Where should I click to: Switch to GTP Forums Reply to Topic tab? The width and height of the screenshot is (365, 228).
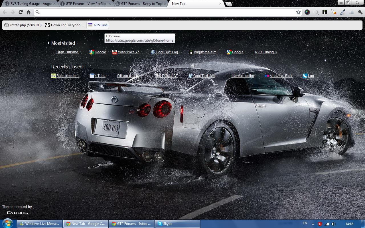click(x=140, y=4)
